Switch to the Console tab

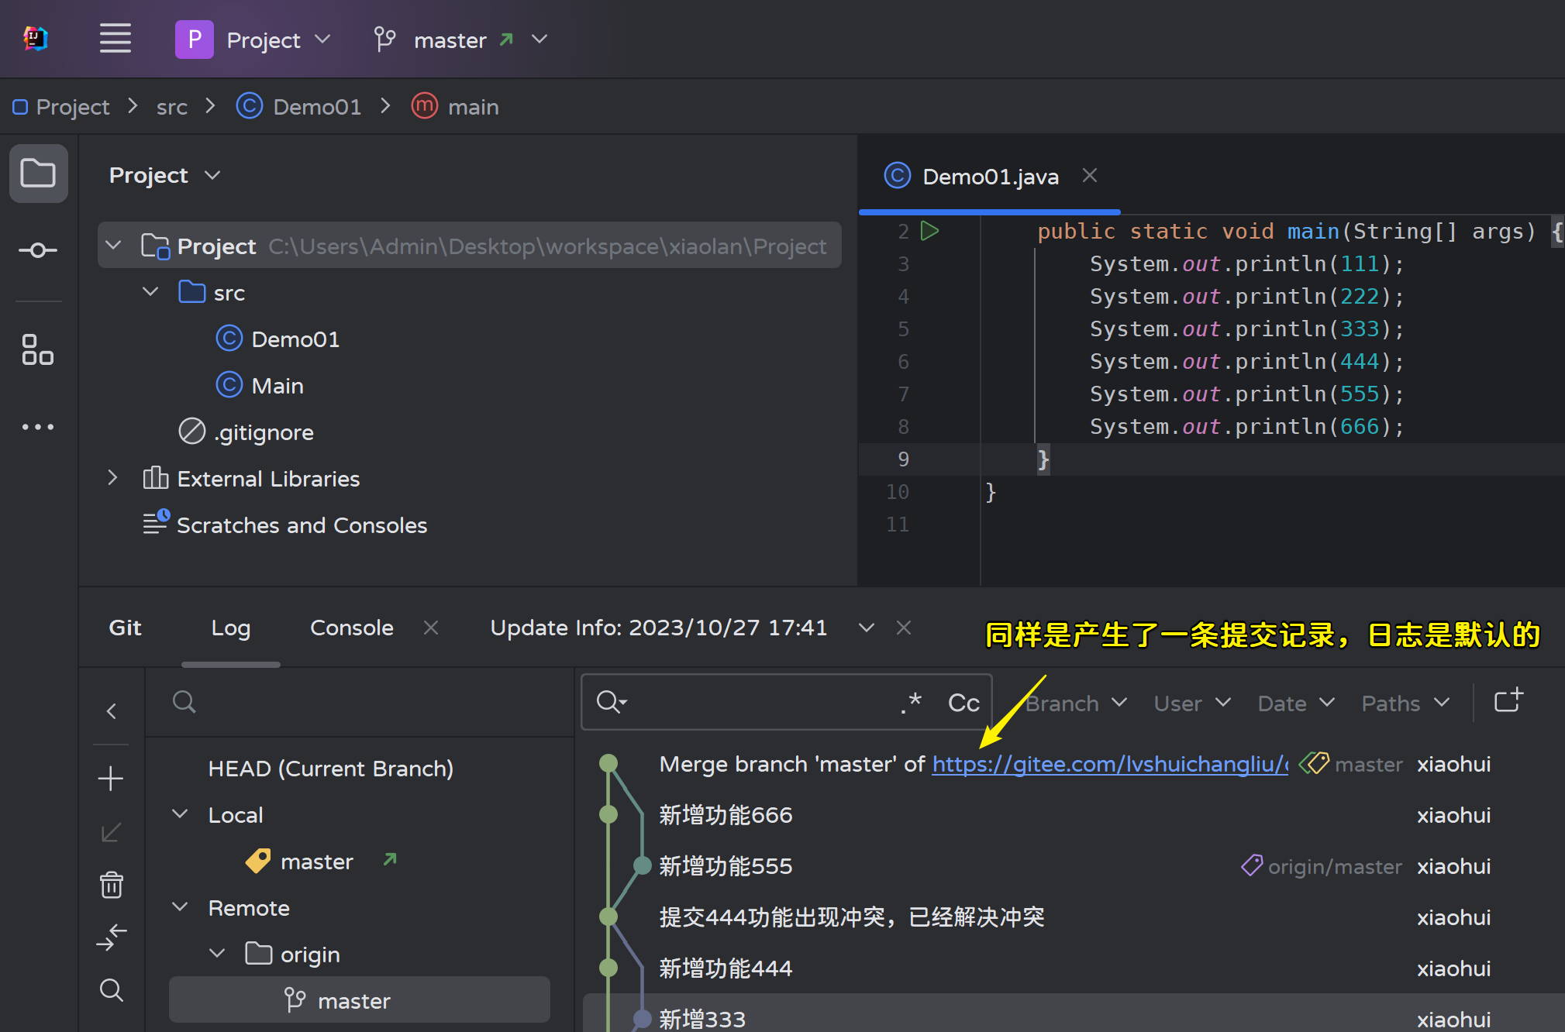(351, 628)
